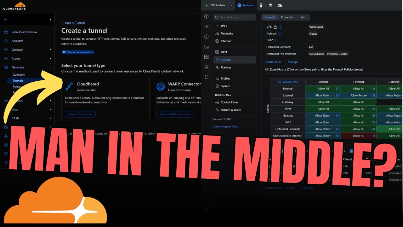Click the lock icon beside the VPN zone
Screen dimensions: 403x227
coord(275,27)
